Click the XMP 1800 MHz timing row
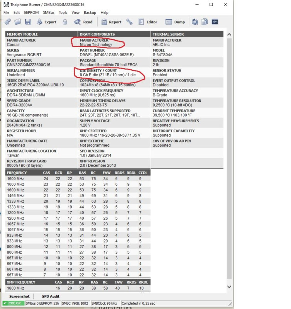The image size is (291, 309). click(x=78, y=288)
